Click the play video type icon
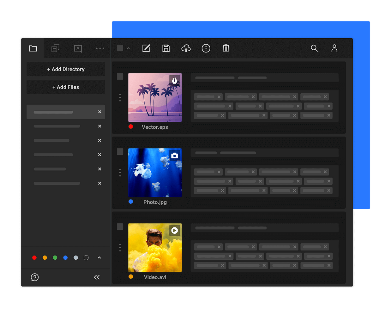This screenshot has width=379, height=315. coord(174,231)
